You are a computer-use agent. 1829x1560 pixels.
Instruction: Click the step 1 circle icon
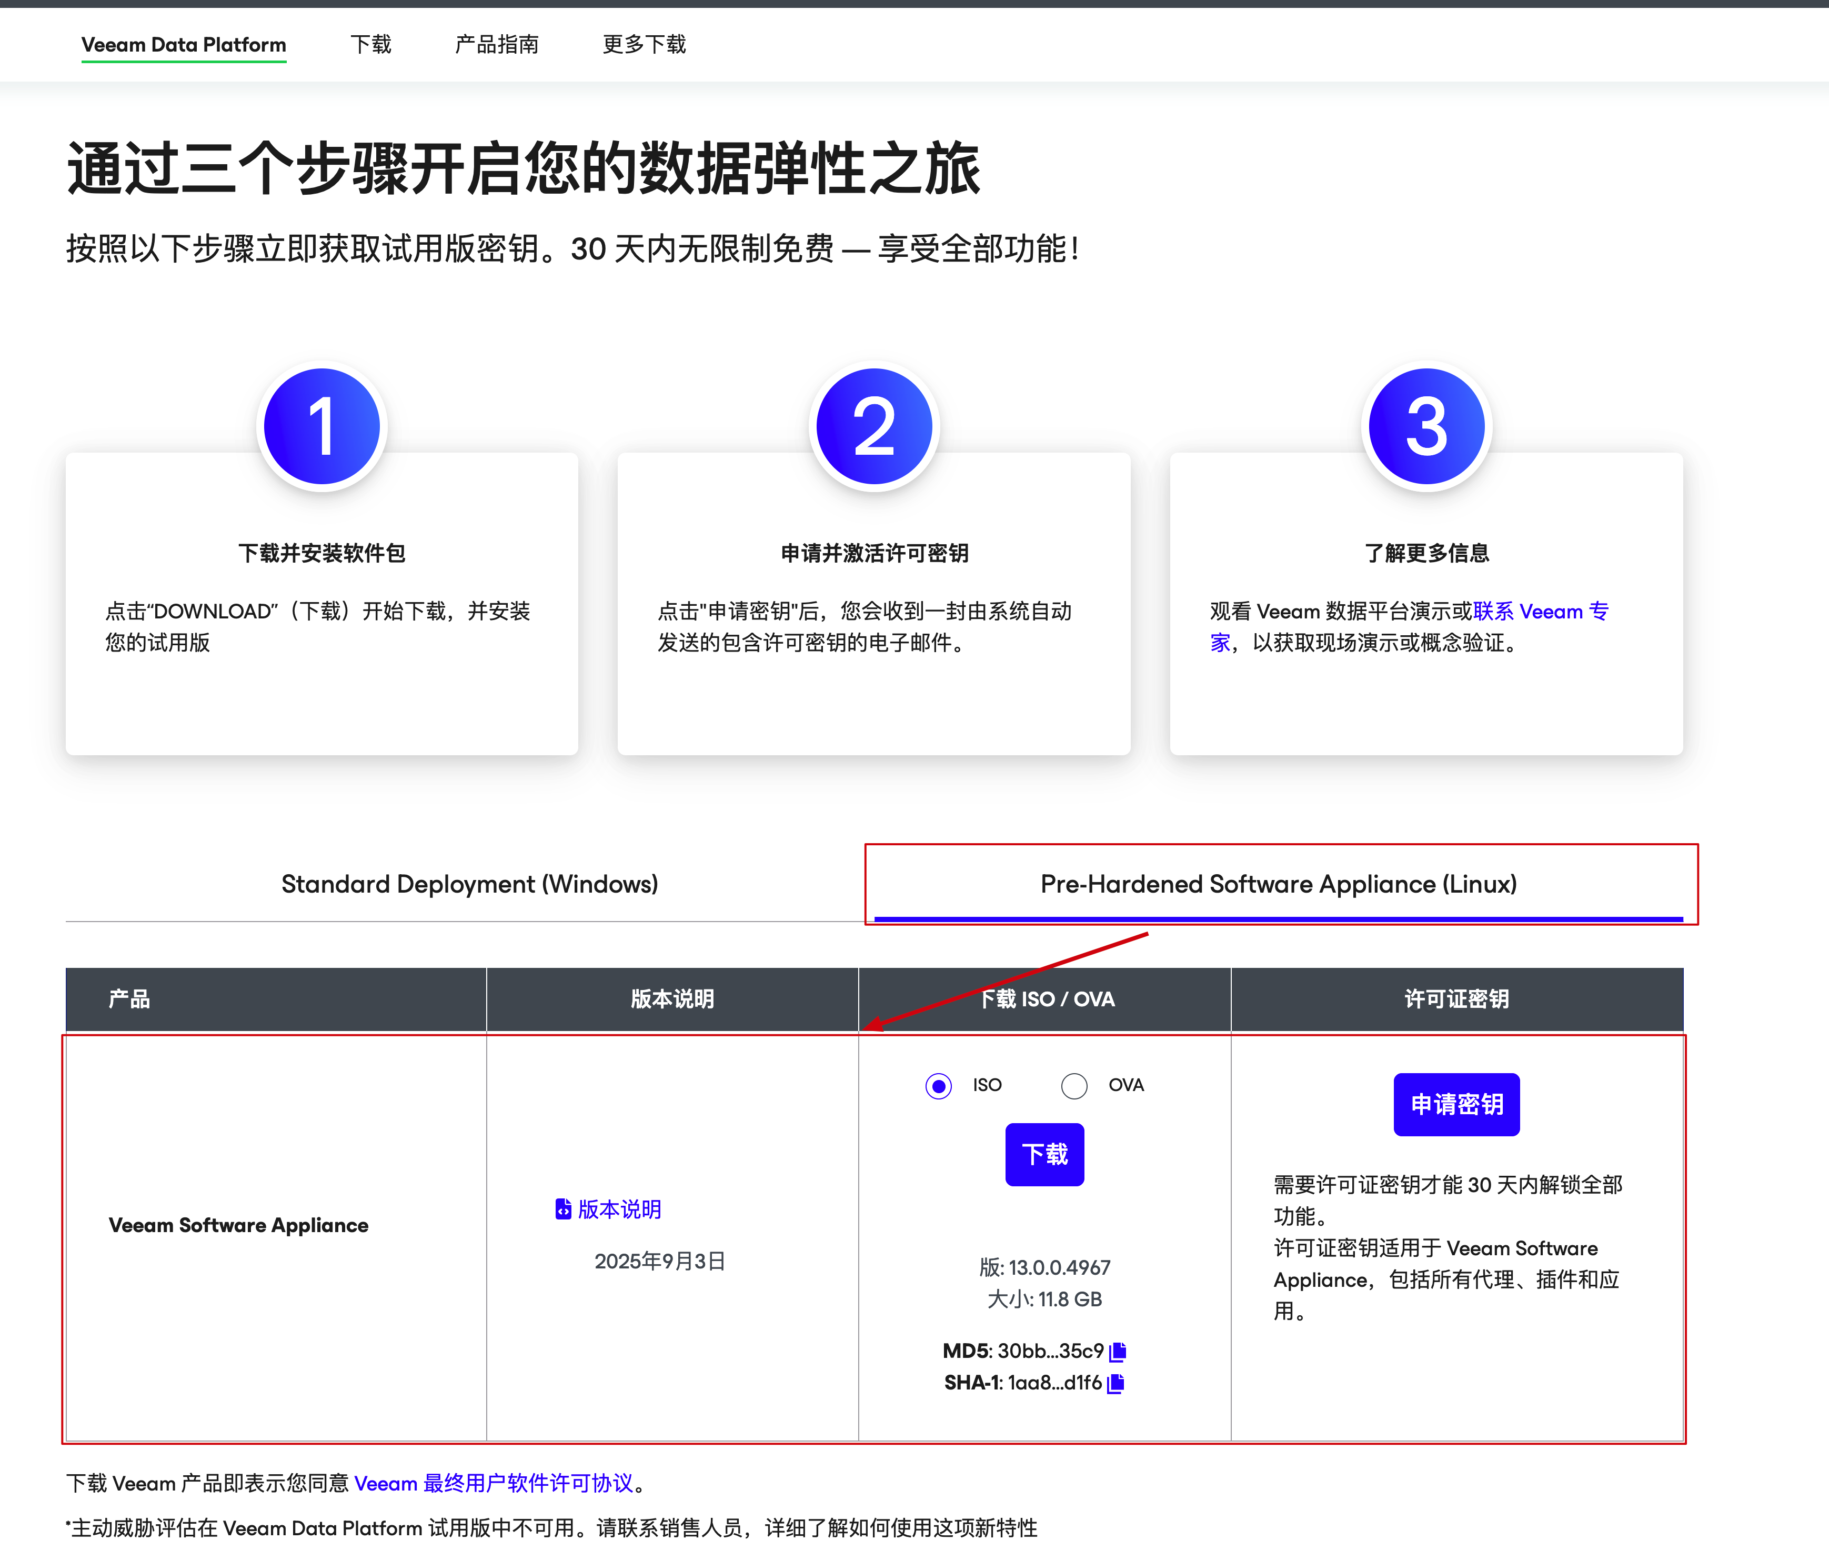coord(322,426)
